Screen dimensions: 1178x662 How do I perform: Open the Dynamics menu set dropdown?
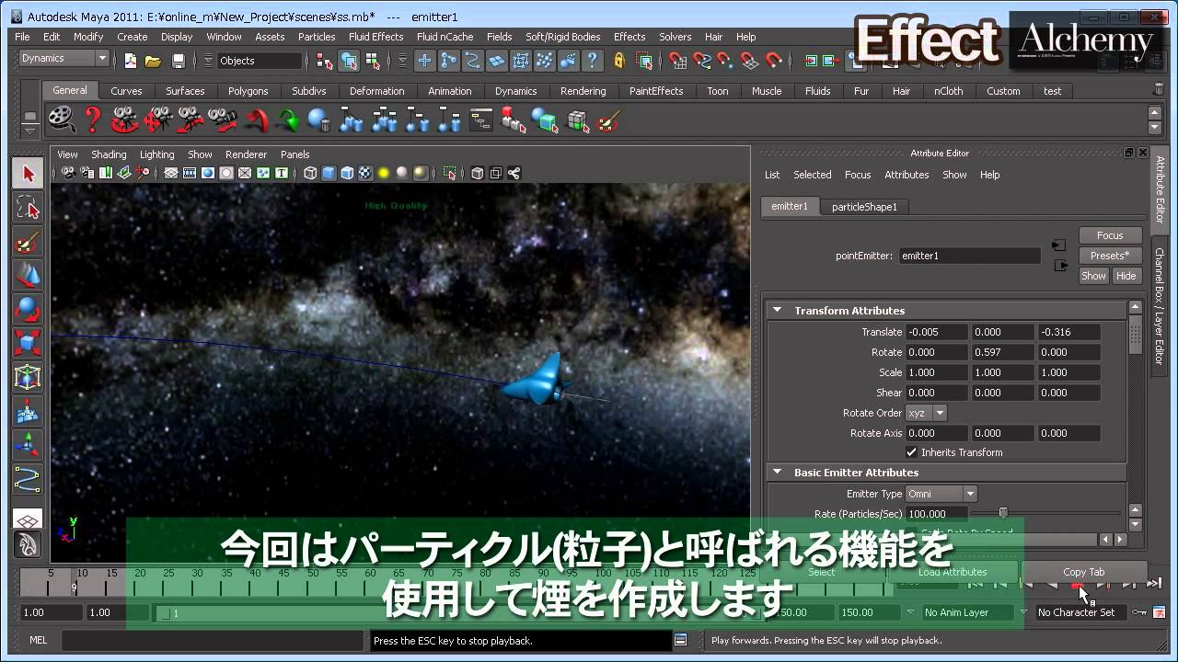click(64, 59)
